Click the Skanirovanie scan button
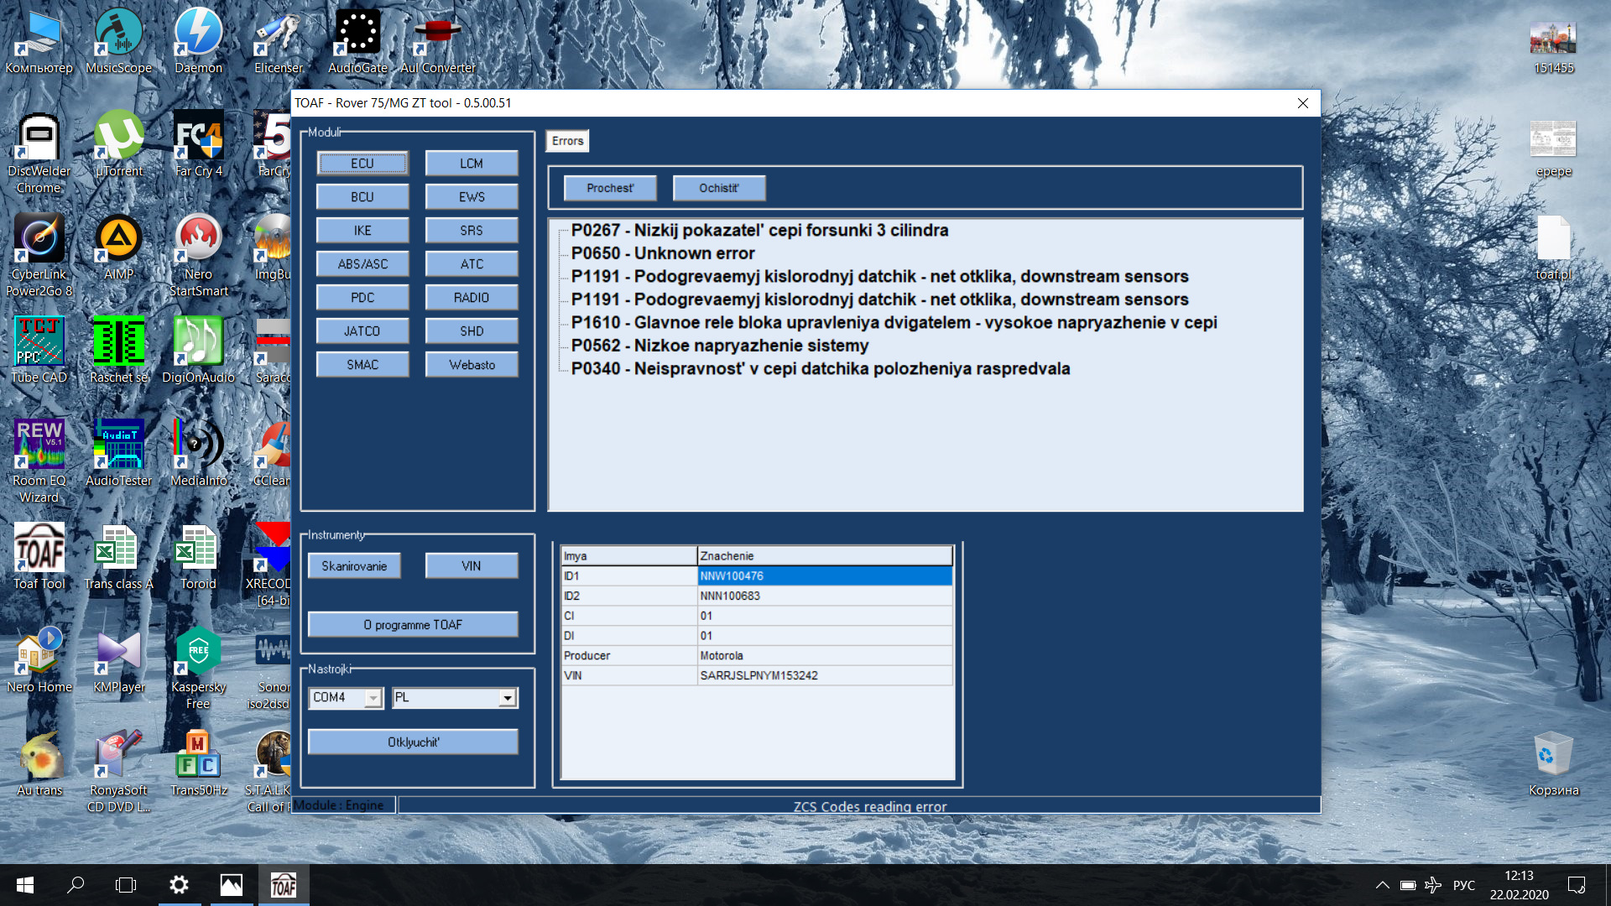This screenshot has height=906, width=1611. pos(355,565)
